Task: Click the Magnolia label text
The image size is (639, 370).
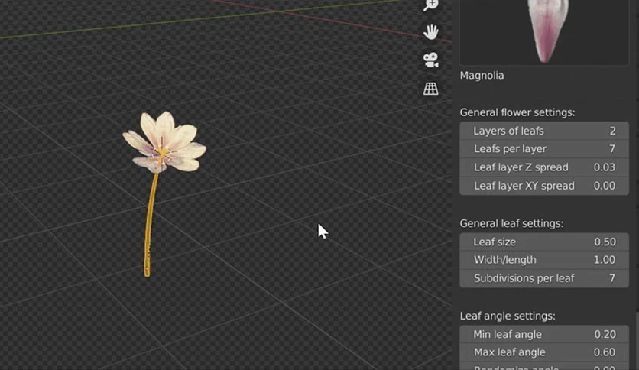Action: point(482,76)
